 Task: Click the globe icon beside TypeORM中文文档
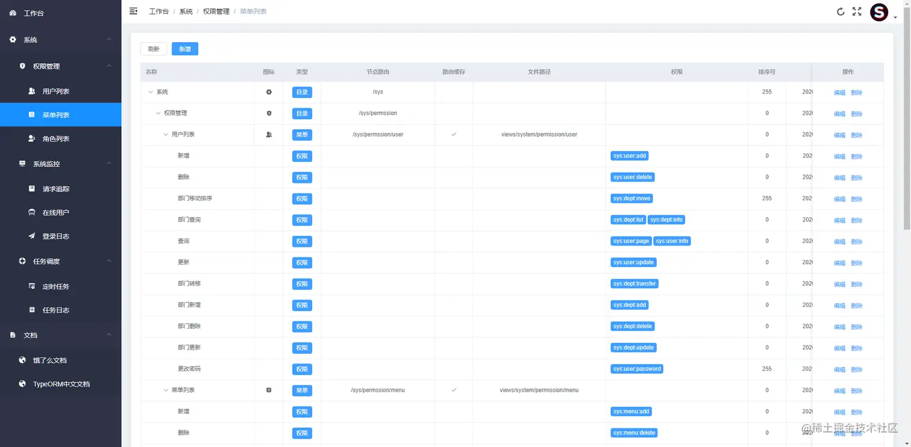pyautogui.click(x=22, y=384)
